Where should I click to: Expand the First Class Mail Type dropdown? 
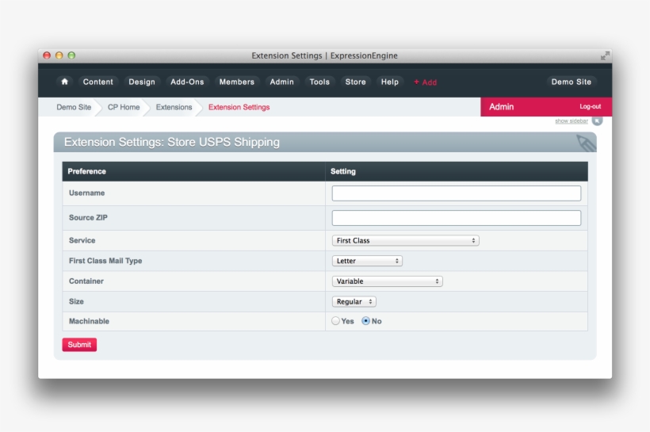point(367,261)
